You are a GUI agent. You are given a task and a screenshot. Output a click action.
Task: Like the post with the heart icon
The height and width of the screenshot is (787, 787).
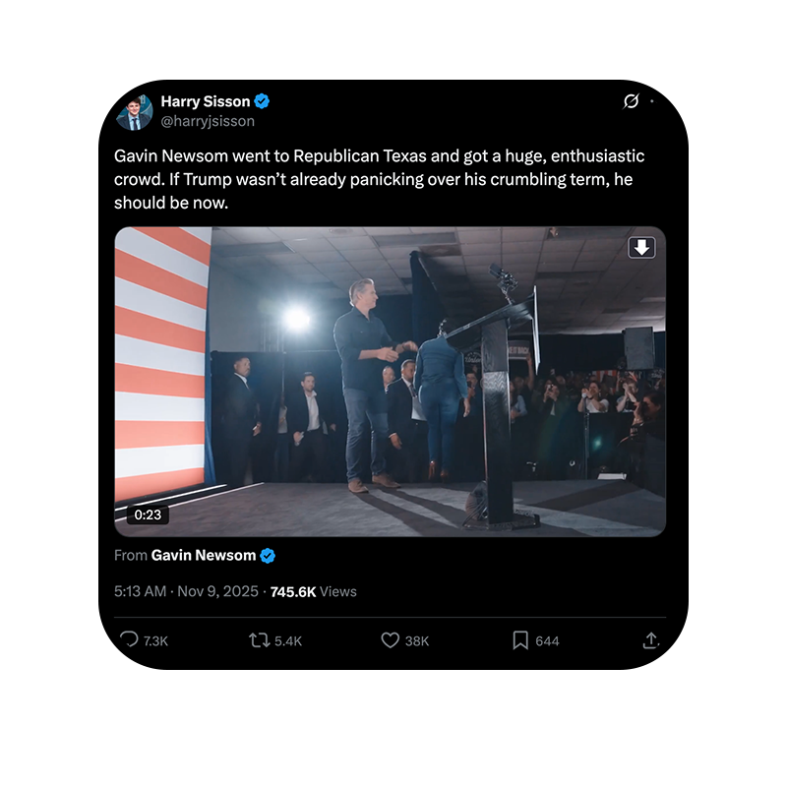click(x=390, y=640)
